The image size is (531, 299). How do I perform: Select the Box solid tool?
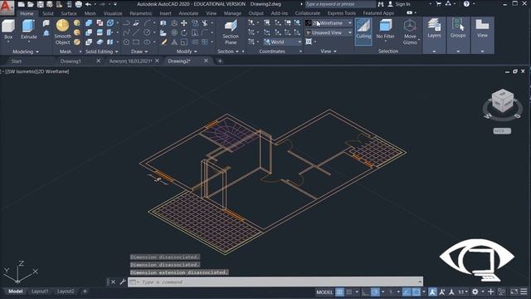8,30
